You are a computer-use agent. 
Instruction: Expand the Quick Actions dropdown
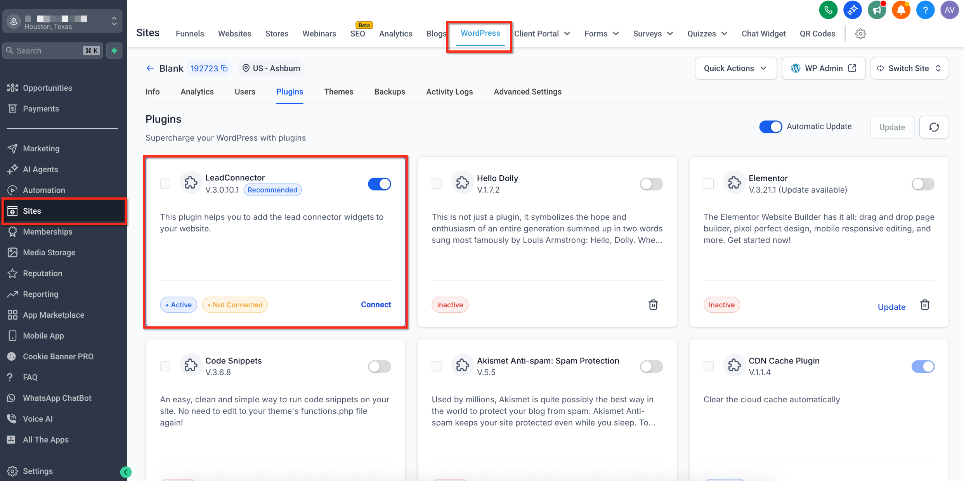point(735,68)
